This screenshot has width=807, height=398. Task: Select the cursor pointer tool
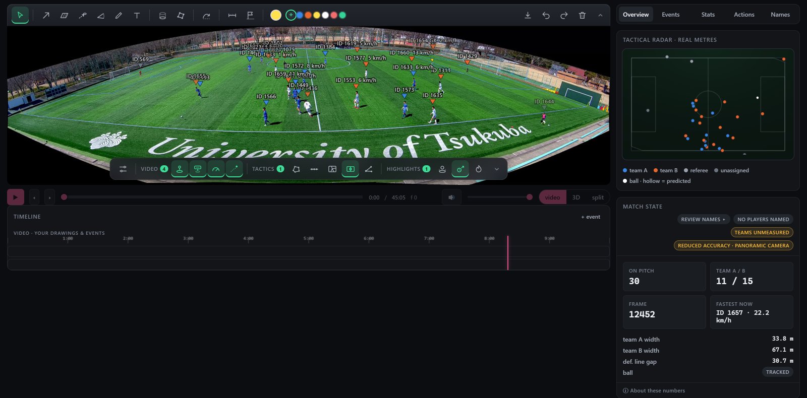(x=20, y=15)
